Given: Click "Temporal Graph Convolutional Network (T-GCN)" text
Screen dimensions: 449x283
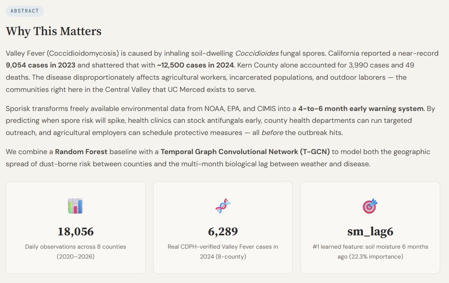Looking at the screenshot, I should coord(245,152).
